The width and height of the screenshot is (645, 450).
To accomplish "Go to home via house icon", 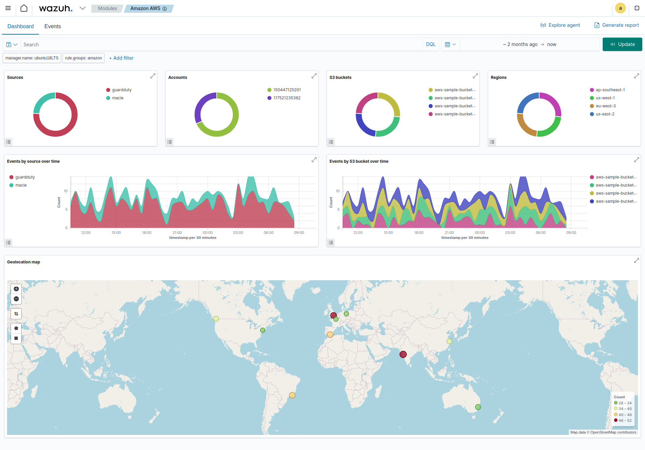I will 24,8.
